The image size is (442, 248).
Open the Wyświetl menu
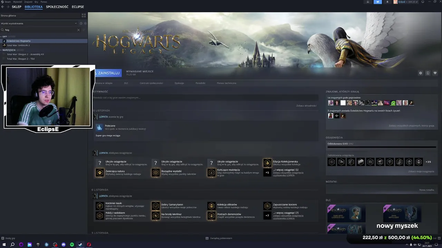(18, 2)
